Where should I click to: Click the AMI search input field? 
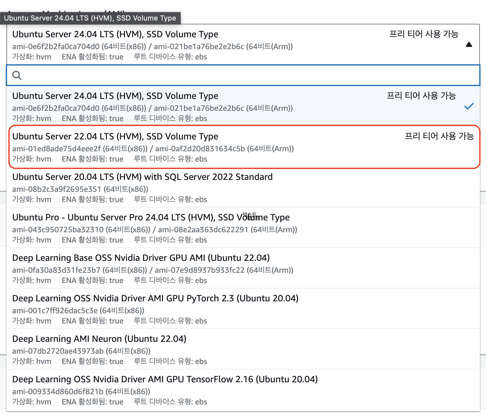coord(243,75)
